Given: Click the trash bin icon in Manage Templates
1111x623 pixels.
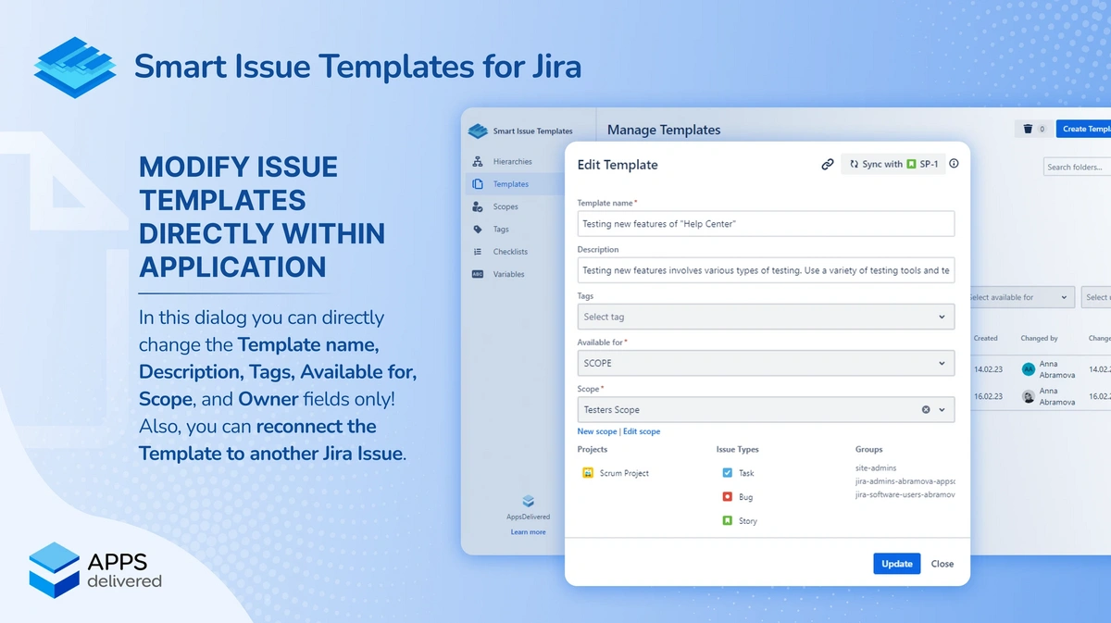Looking at the screenshot, I should click(x=1029, y=130).
